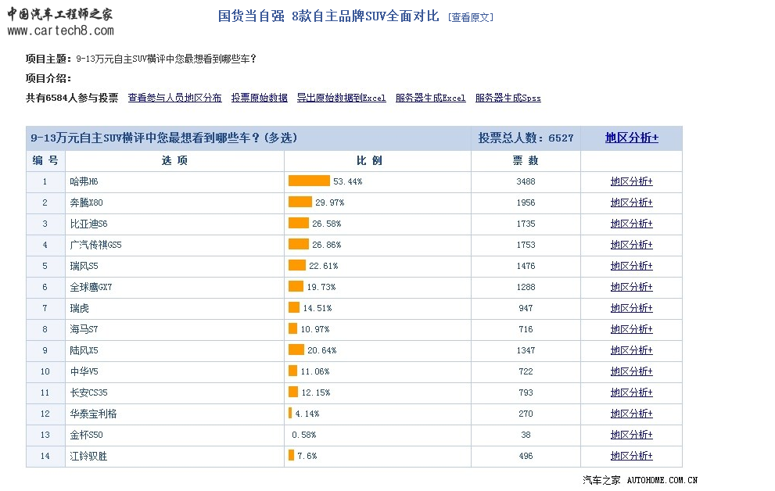Click the table heading 9-13万元自主SUV横评 question

164,138
